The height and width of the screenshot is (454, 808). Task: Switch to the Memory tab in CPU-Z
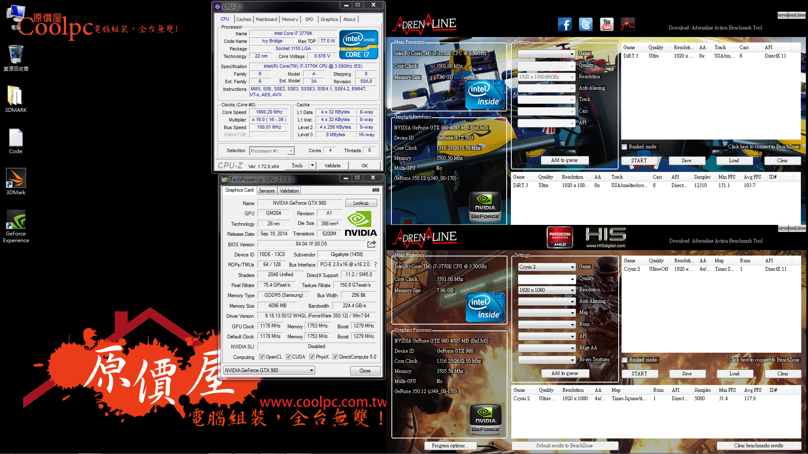(290, 19)
